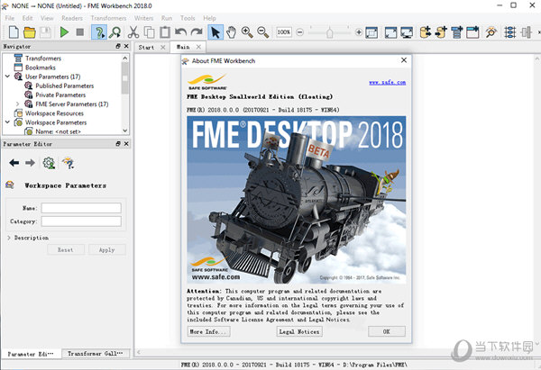Click OK in the About dialog
This screenshot has height=370, width=541.
click(387, 331)
